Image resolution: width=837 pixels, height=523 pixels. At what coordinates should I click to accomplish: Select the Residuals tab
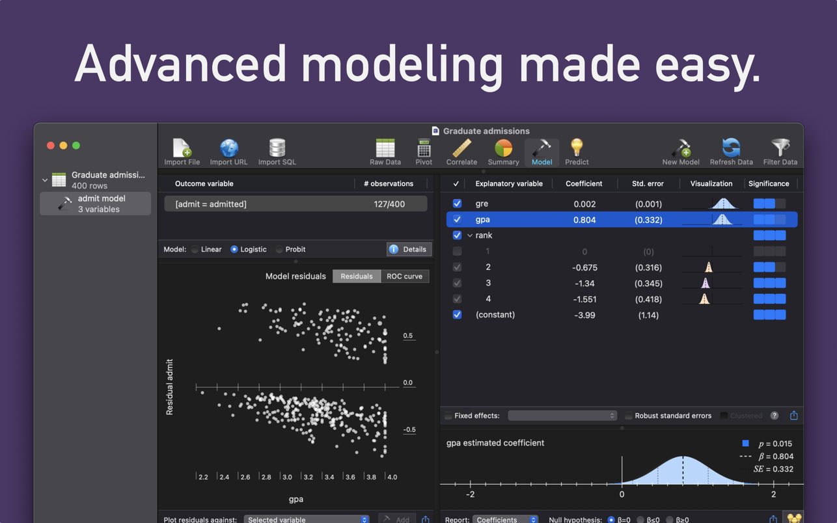coord(356,276)
